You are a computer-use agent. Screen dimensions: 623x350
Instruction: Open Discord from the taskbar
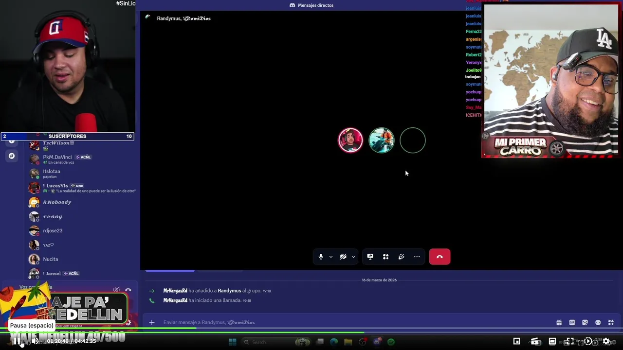tap(377, 342)
